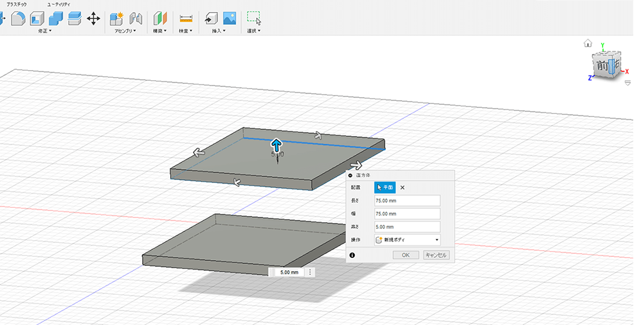Click the front-edge arrow manipulator on the box
Viewport: 634px width, 325px height.
[x=237, y=183]
